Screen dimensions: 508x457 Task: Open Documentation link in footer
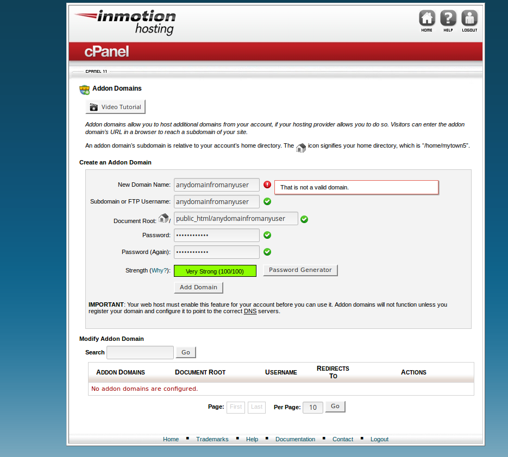click(x=295, y=439)
